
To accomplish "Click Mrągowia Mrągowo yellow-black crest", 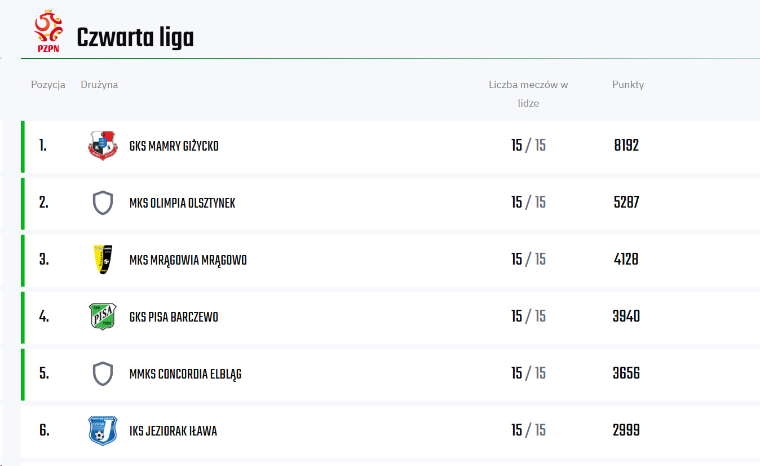I will tap(103, 260).
